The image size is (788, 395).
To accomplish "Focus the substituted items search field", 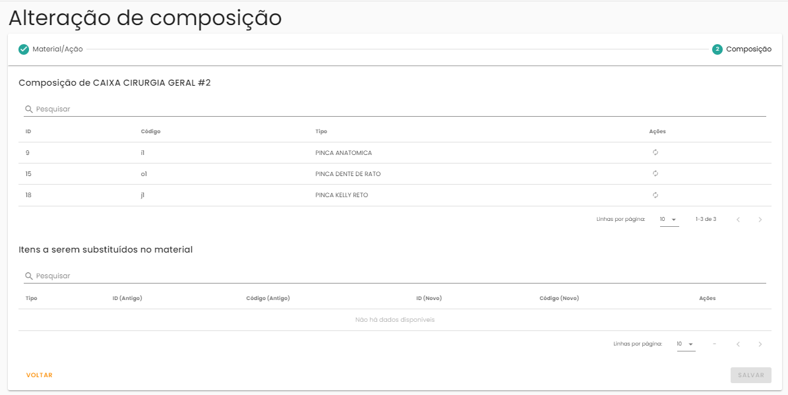I will (396, 276).
